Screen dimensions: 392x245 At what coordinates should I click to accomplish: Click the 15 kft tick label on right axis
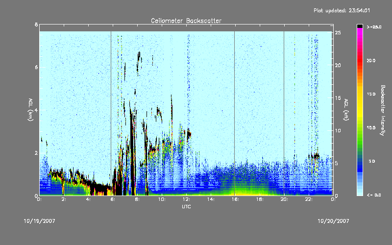[x=338, y=98]
